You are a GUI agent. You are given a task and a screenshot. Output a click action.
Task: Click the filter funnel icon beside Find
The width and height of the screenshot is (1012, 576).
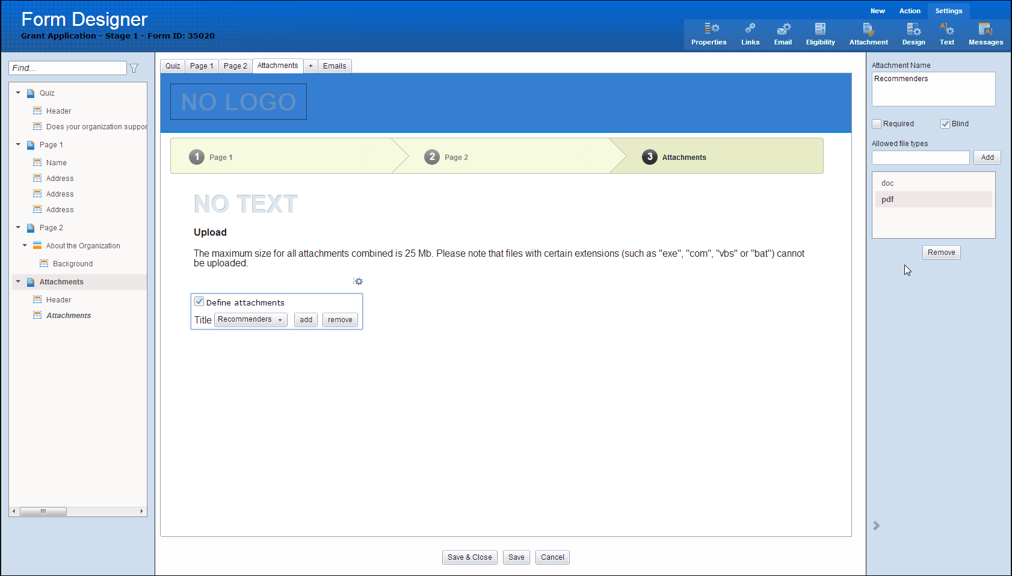134,69
